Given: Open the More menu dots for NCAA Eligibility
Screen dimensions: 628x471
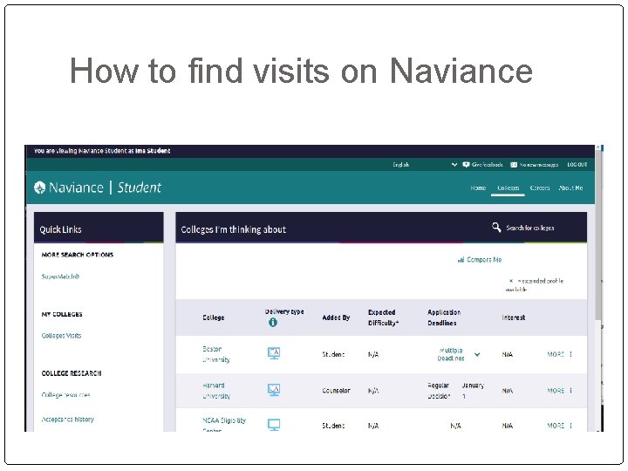Looking at the screenshot, I should pyautogui.click(x=570, y=426).
